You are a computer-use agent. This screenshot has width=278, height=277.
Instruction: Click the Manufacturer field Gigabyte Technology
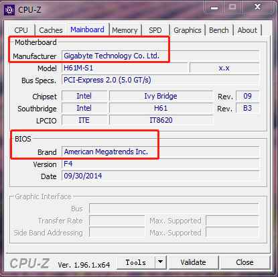pos(161,56)
